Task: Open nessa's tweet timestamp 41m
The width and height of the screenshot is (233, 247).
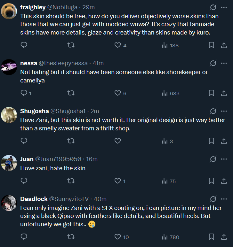Action: 98,63
